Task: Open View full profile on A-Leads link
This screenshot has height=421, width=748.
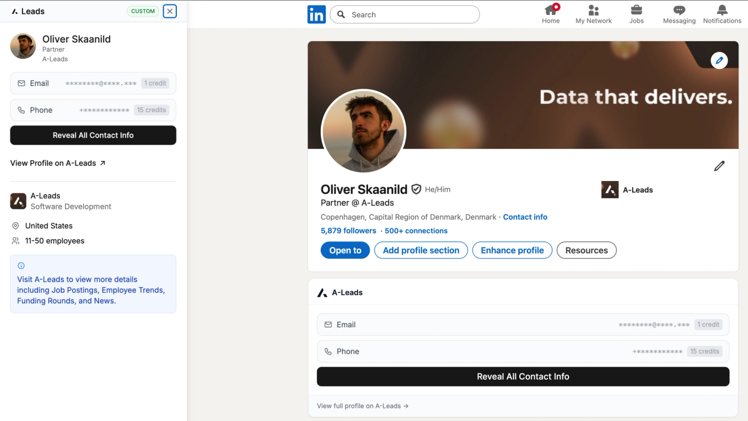Action: click(363, 406)
